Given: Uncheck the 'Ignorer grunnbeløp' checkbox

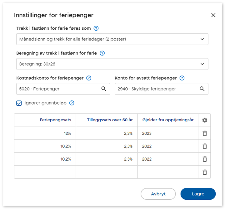Looking at the screenshot, I should pyautogui.click(x=19, y=103).
